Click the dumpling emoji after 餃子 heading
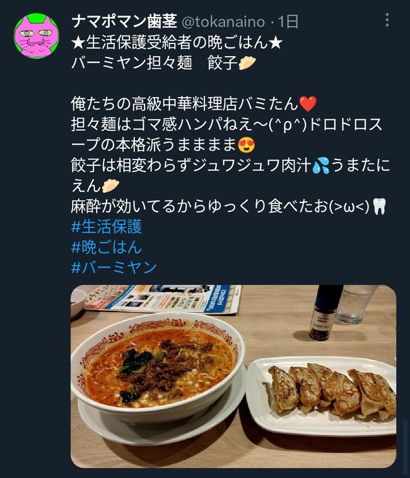 coord(247,63)
